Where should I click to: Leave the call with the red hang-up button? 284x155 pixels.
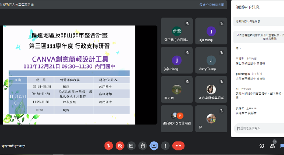coord(178,146)
